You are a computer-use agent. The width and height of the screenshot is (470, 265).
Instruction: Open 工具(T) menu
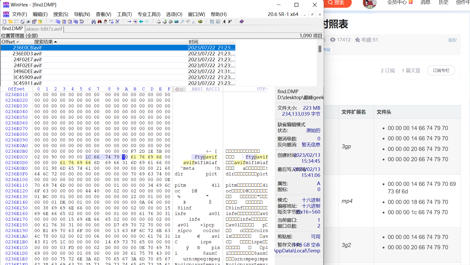click(x=124, y=14)
